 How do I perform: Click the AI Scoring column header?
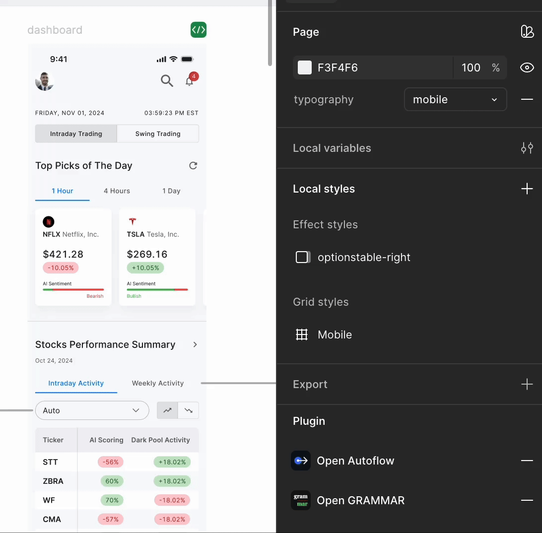(x=106, y=440)
